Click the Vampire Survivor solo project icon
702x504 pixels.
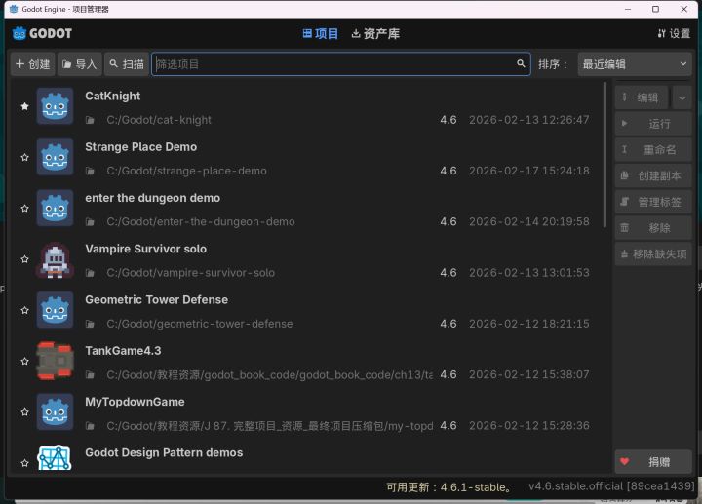pos(55,259)
